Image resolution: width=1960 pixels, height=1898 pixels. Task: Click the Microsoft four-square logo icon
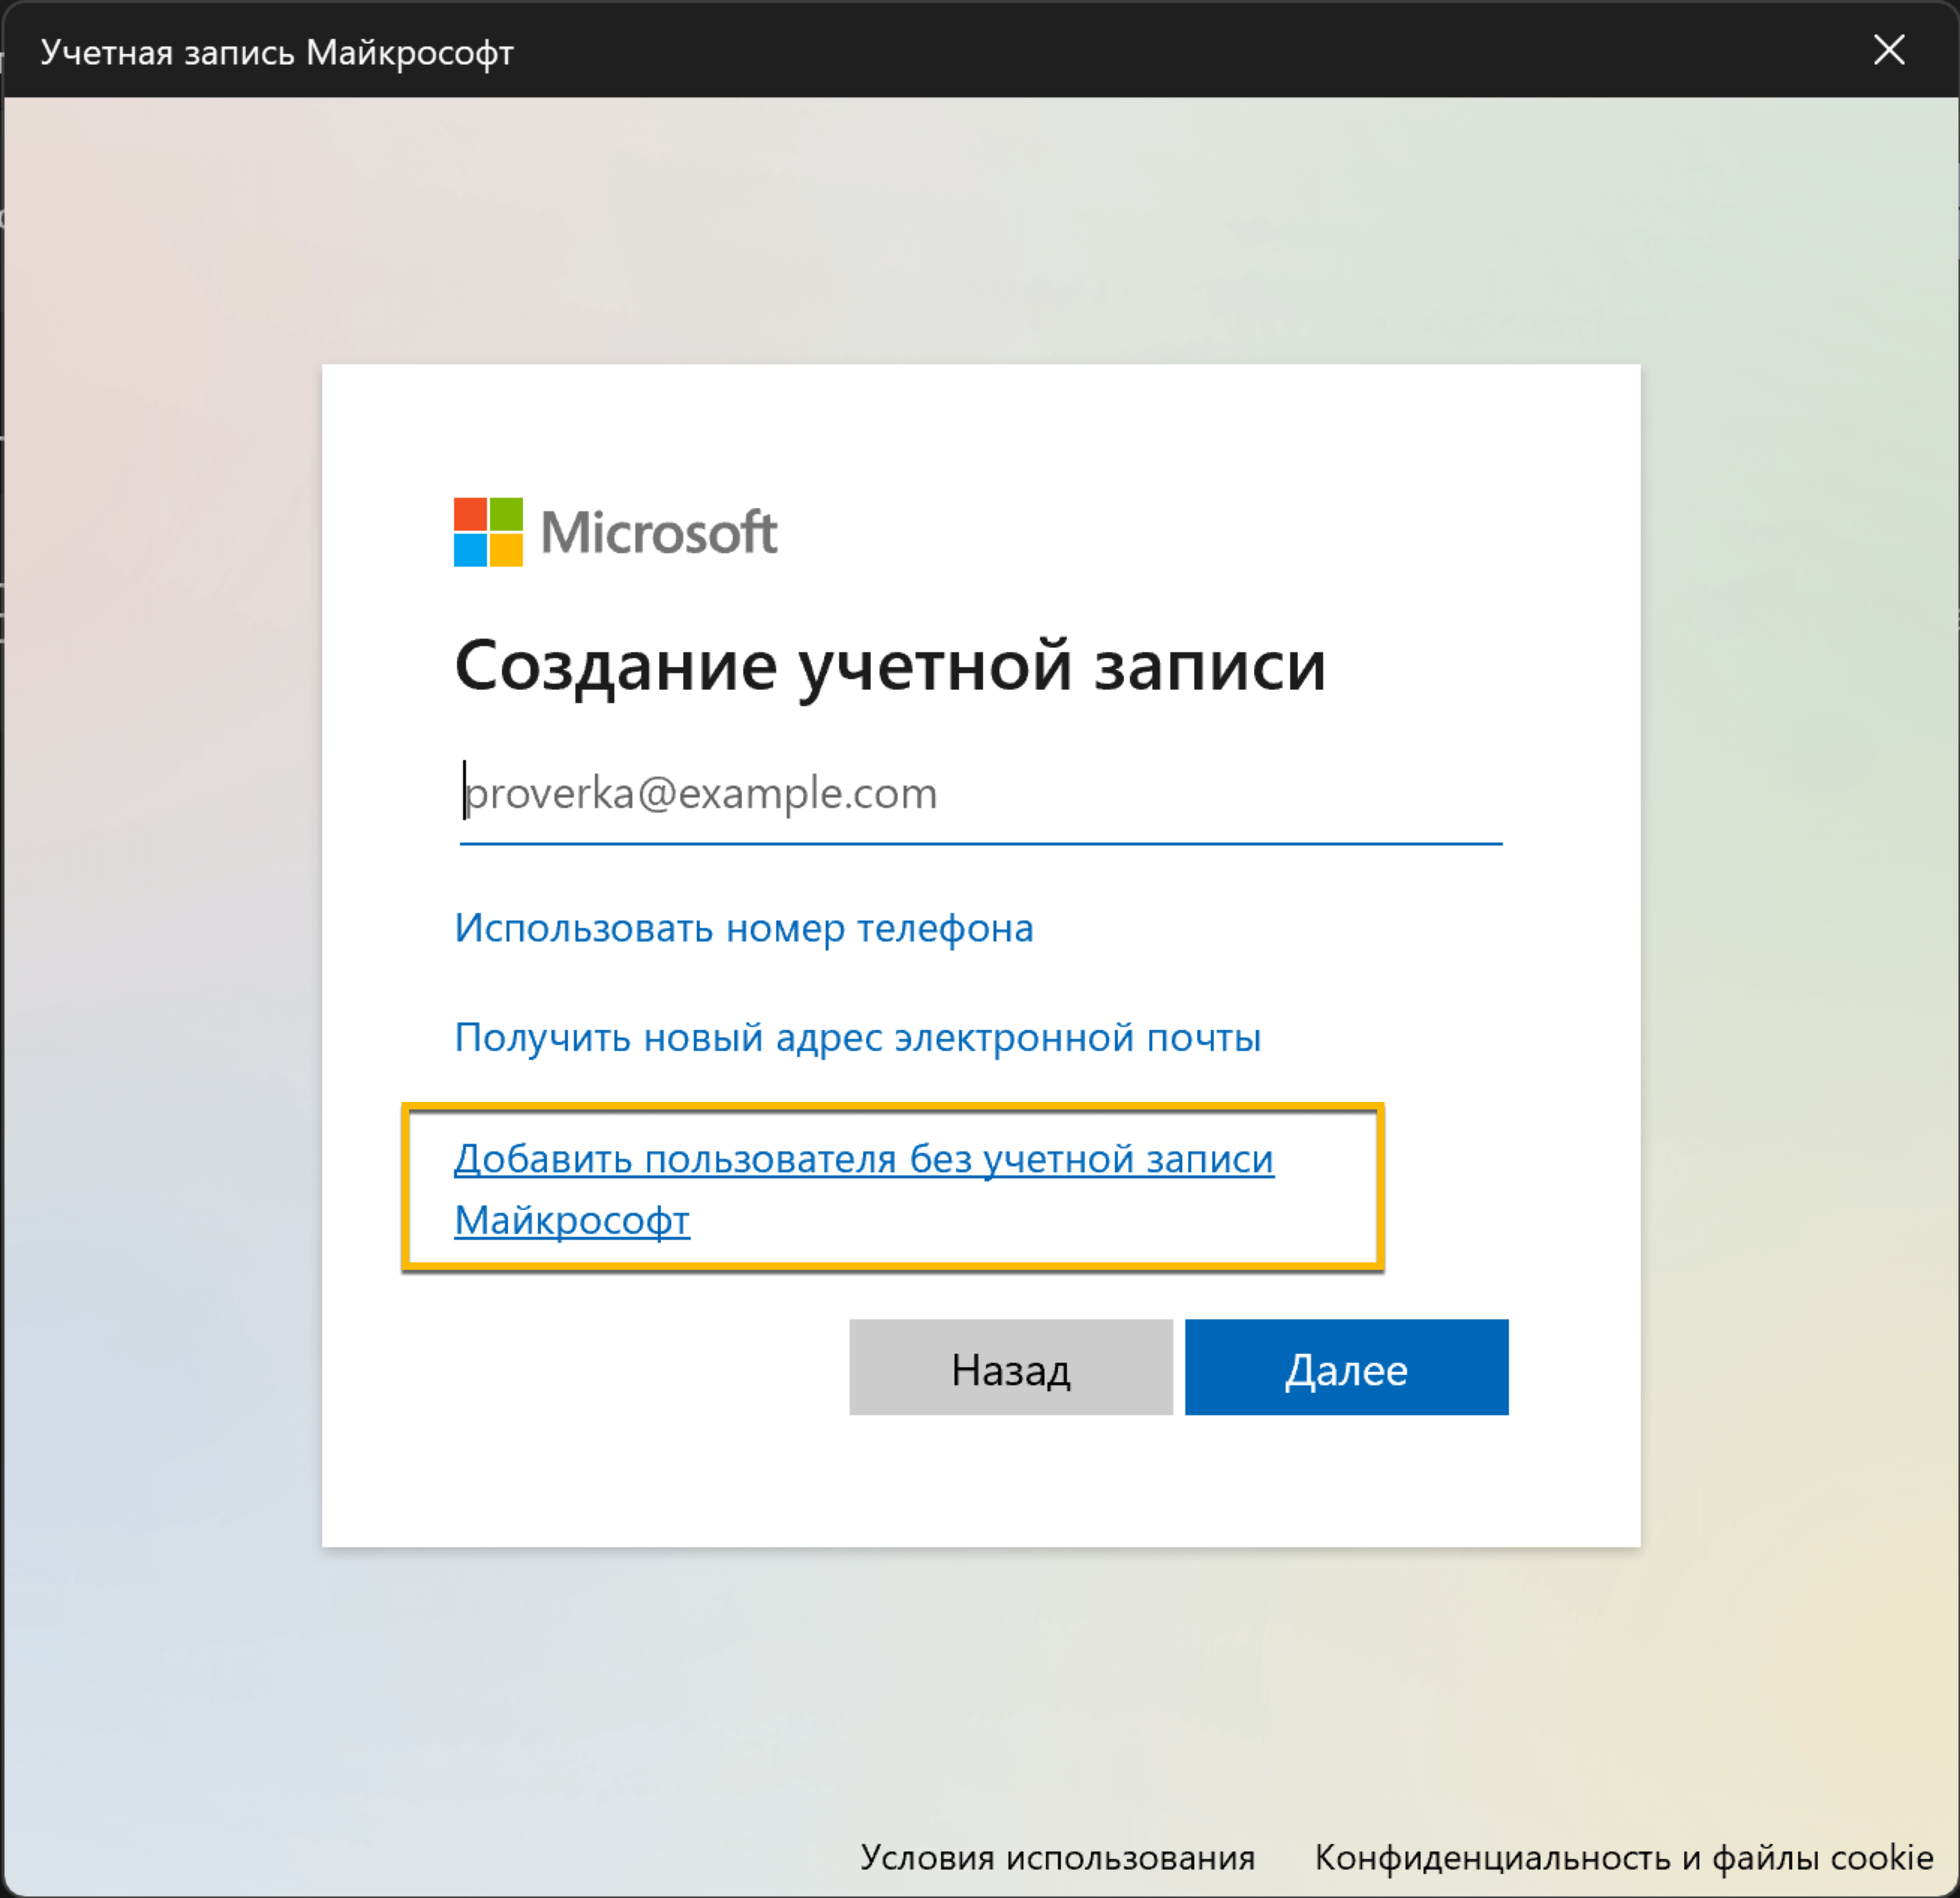tap(488, 532)
